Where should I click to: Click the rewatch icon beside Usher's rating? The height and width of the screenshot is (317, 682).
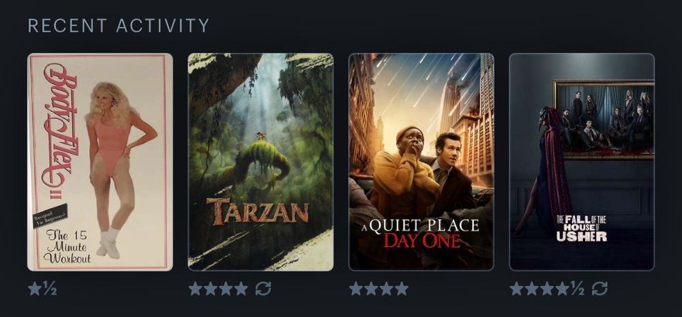click(x=599, y=288)
